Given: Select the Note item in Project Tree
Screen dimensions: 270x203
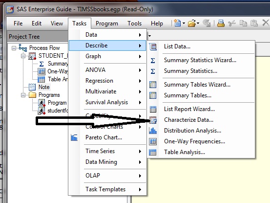Looking at the screenshot, I should point(44,87).
